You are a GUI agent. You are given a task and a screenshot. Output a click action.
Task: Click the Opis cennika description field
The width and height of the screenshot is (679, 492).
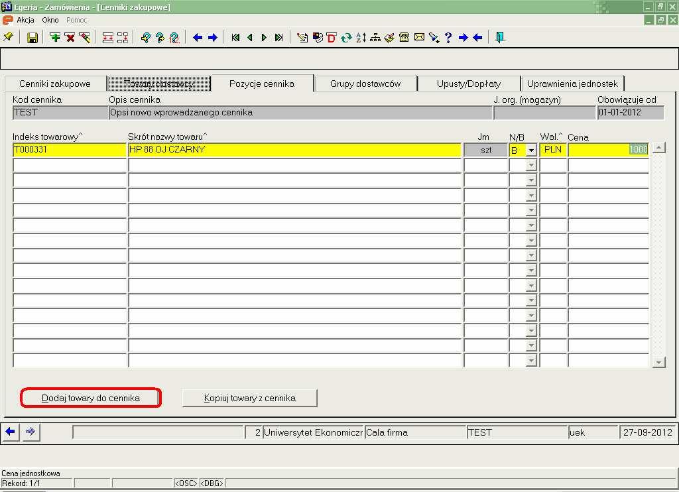click(x=300, y=113)
